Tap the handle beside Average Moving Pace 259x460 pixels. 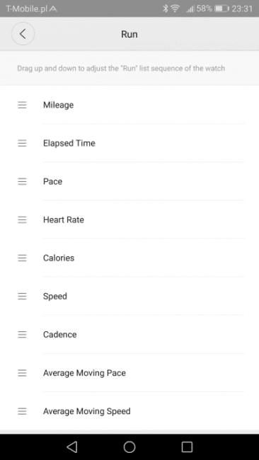(23, 373)
